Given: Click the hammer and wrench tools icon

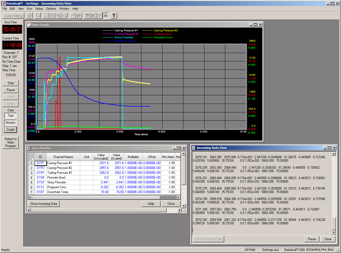Looking at the screenshot, I should click(87, 16).
